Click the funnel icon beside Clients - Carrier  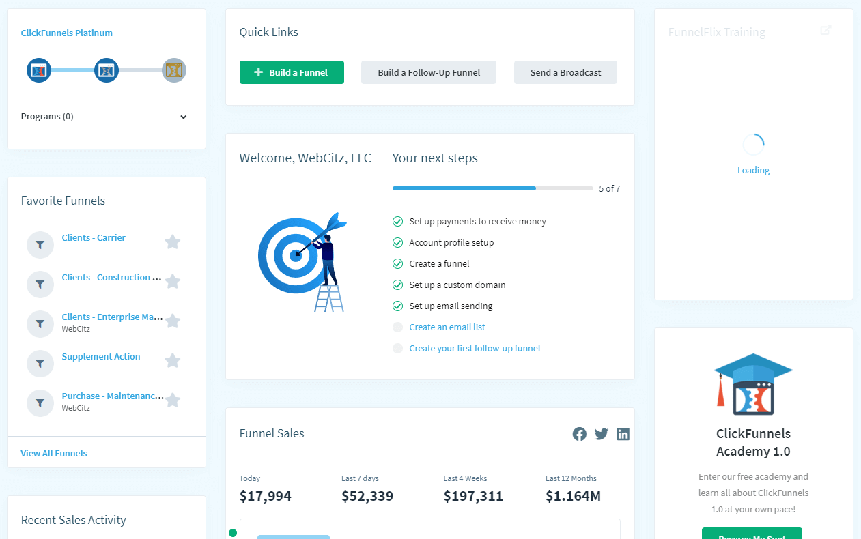[x=40, y=245]
